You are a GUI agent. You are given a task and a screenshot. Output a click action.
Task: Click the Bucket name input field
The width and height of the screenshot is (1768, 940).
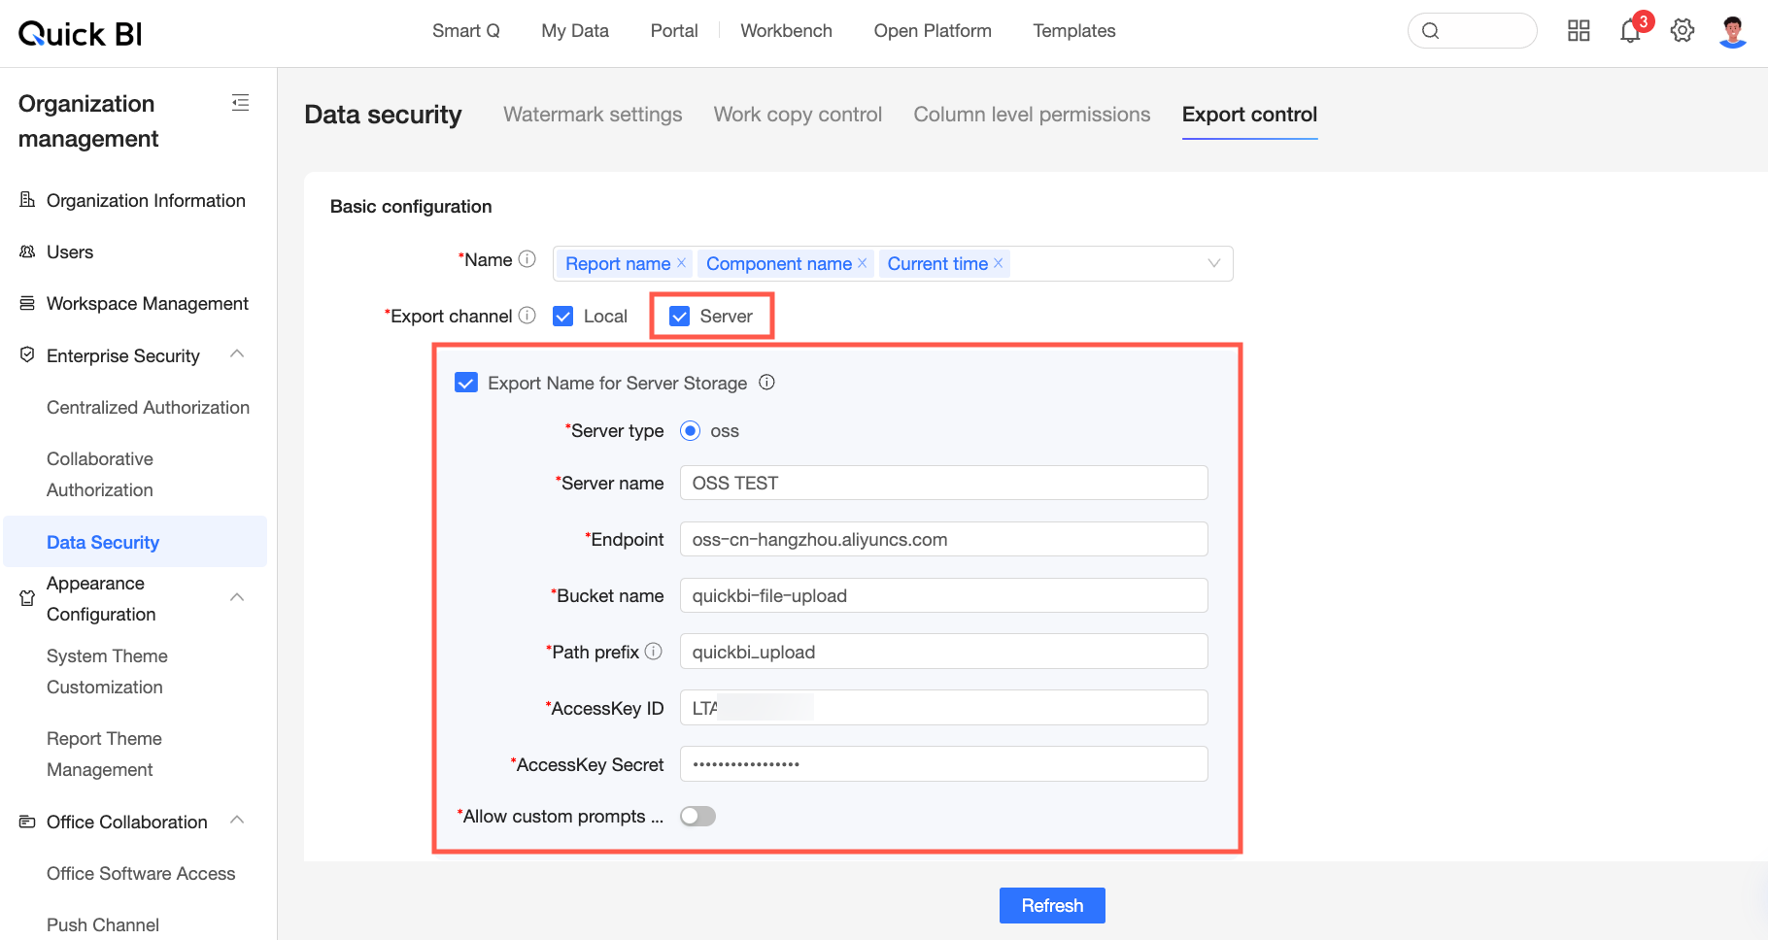pyautogui.click(x=943, y=595)
